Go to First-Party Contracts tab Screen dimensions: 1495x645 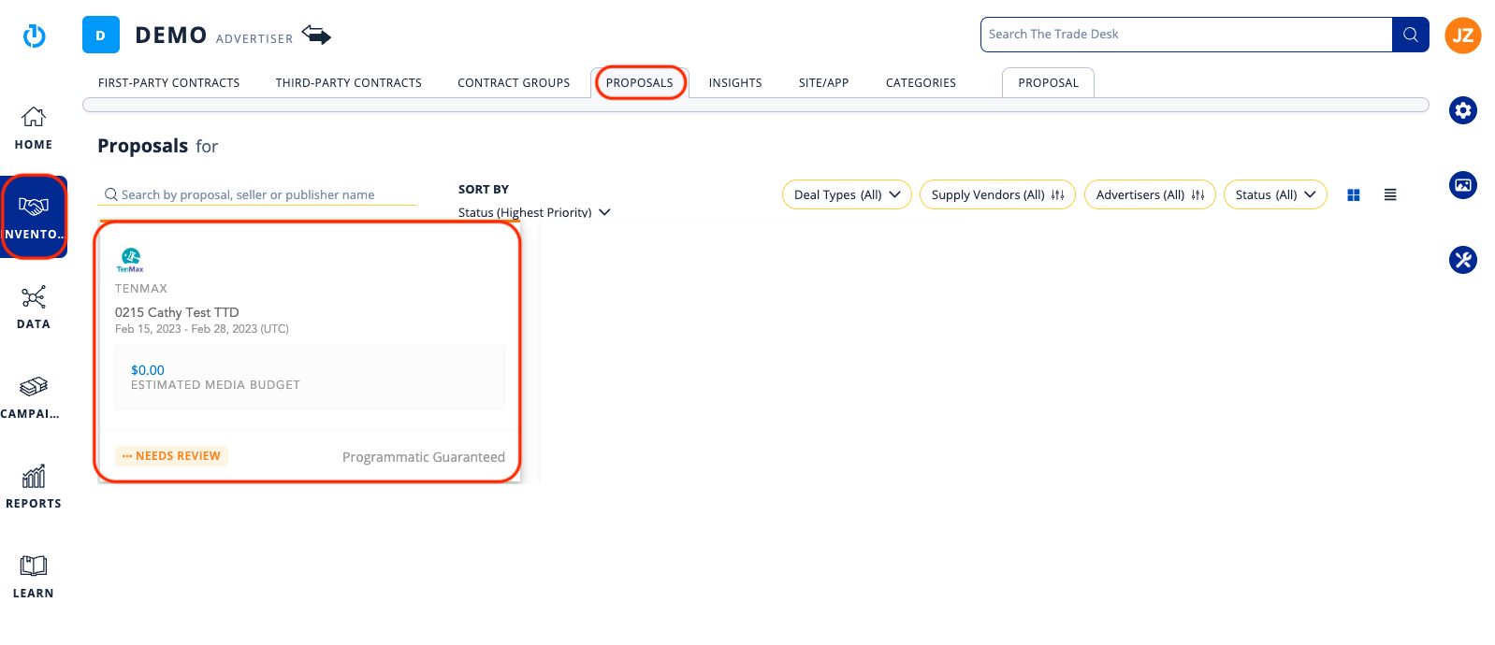click(x=169, y=83)
